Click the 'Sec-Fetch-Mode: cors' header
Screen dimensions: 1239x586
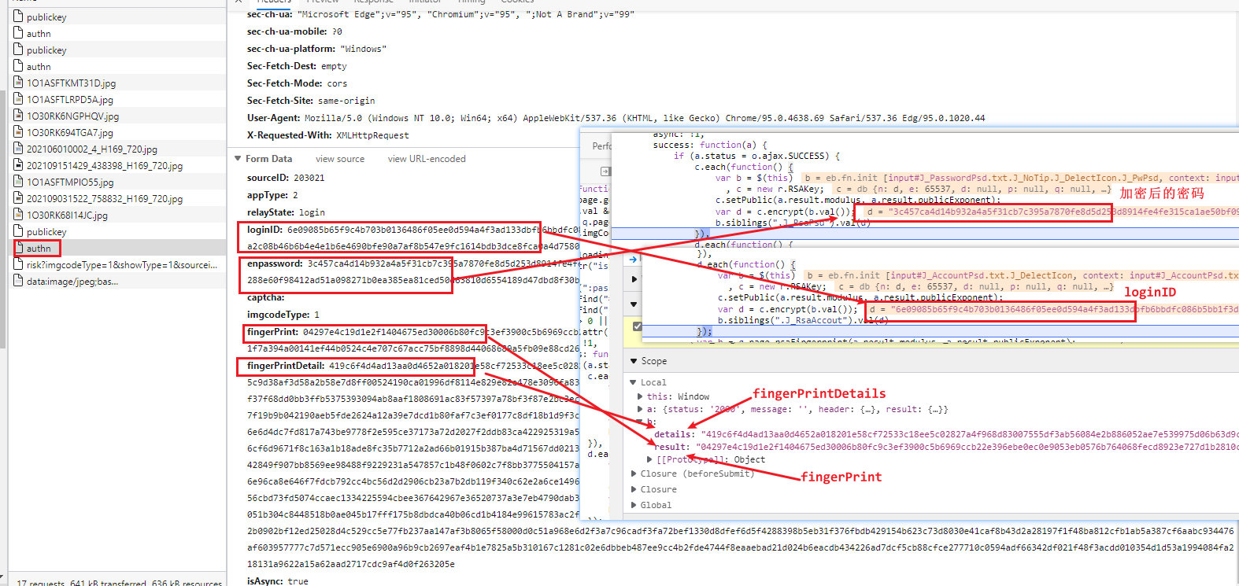click(297, 83)
